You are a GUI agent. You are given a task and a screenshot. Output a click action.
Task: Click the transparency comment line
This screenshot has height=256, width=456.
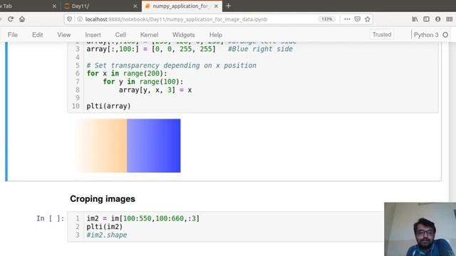[172, 65]
